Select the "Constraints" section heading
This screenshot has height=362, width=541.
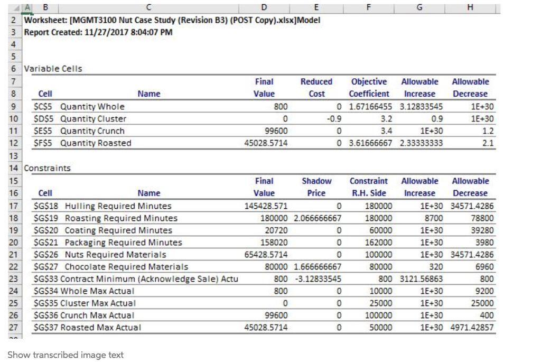(x=47, y=168)
